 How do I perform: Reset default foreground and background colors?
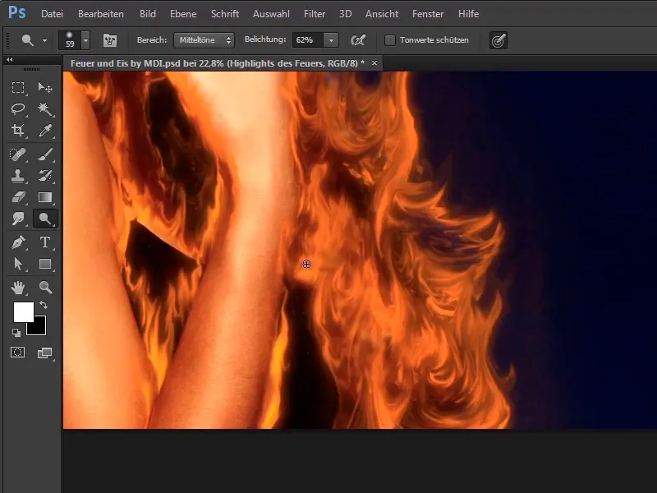[16, 333]
